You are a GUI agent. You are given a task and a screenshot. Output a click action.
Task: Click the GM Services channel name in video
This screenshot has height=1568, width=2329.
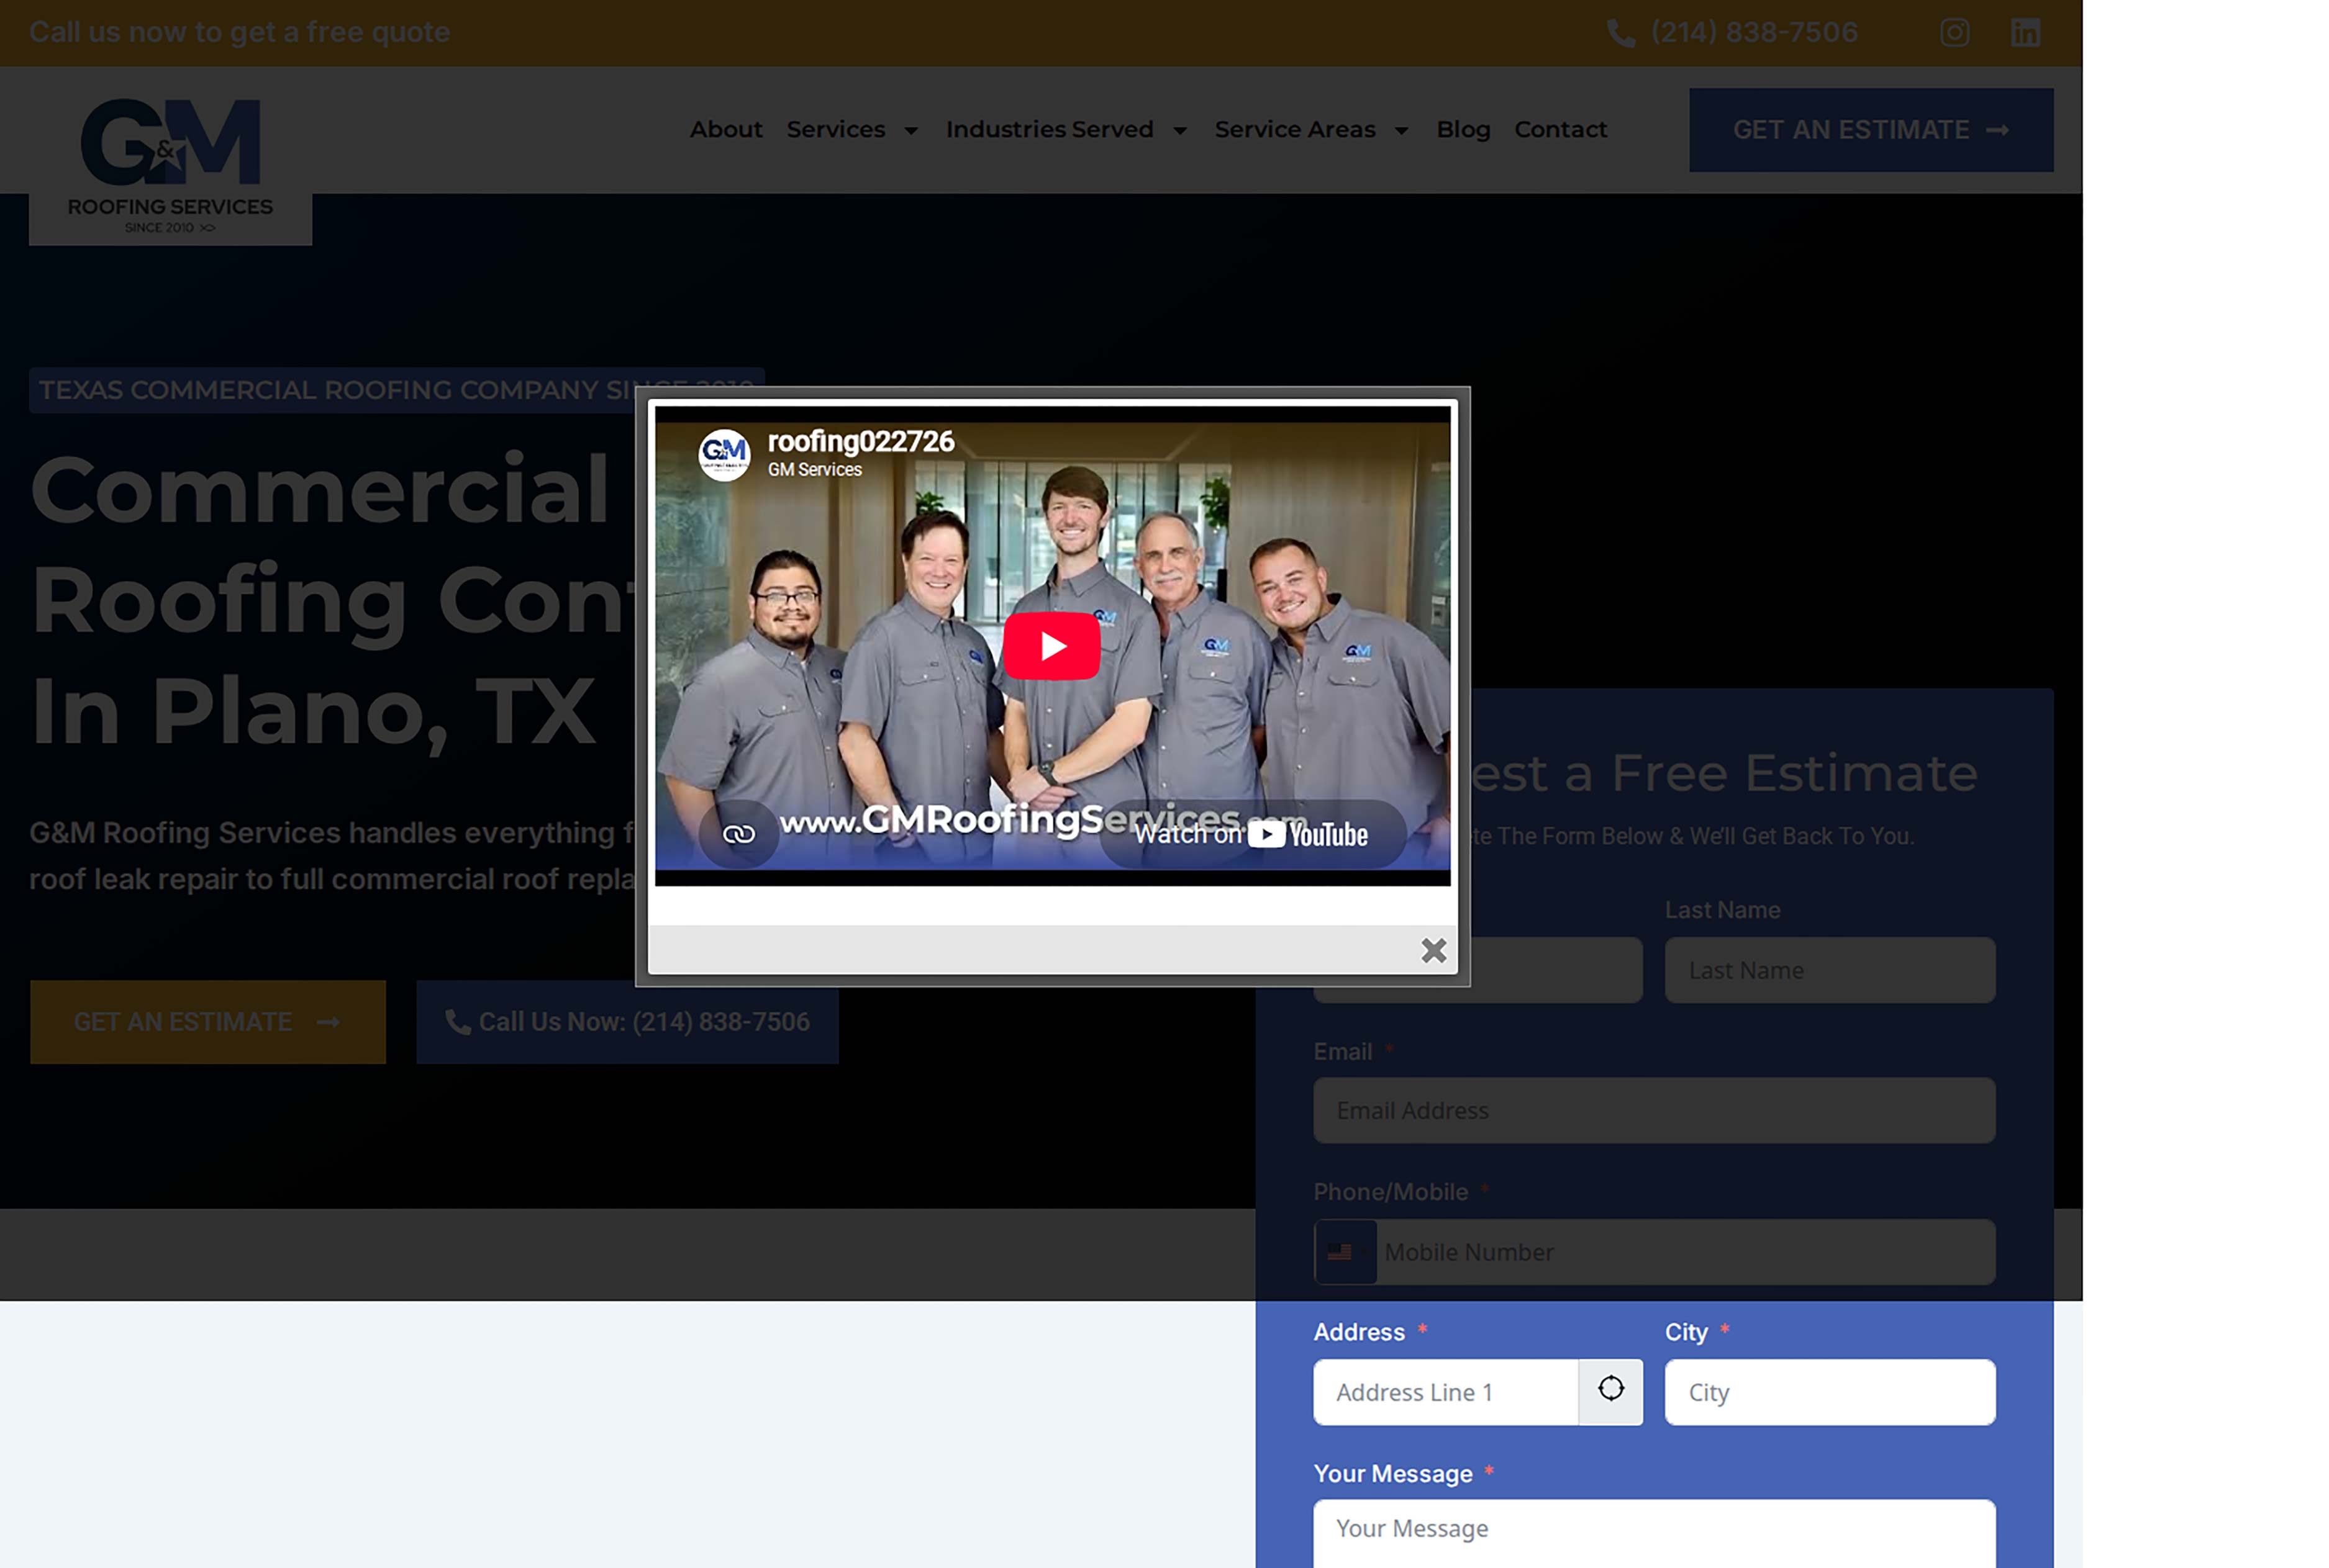814,470
